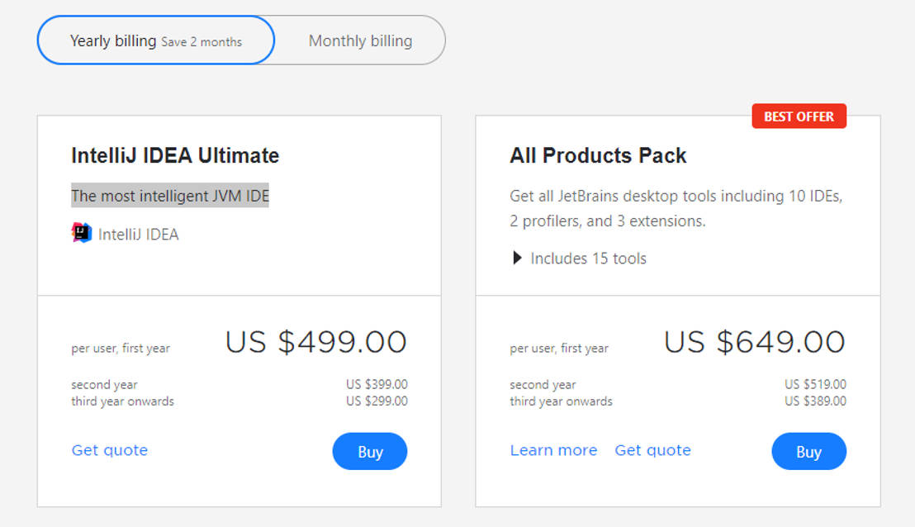Switch to Monthly billing
This screenshot has height=527, width=915.
(x=360, y=40)
